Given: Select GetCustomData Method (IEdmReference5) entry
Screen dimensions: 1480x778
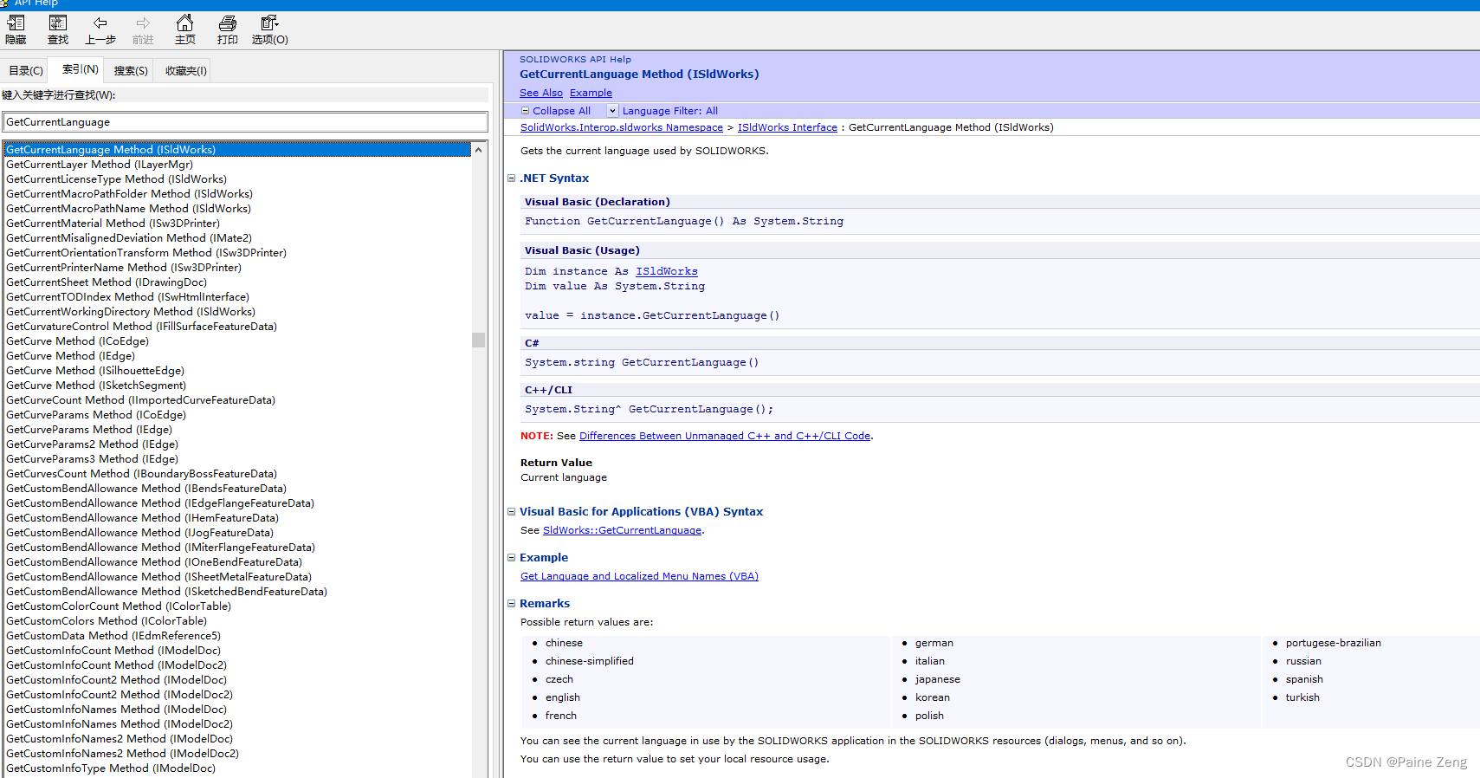Looking at the screenshot, I should 113,636.
